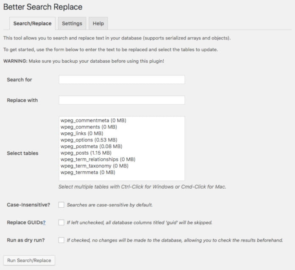The width and height of the screenshot is (295, 270).
Task: Select wpeg_options (0.53 MB) table
Action: 122,140
